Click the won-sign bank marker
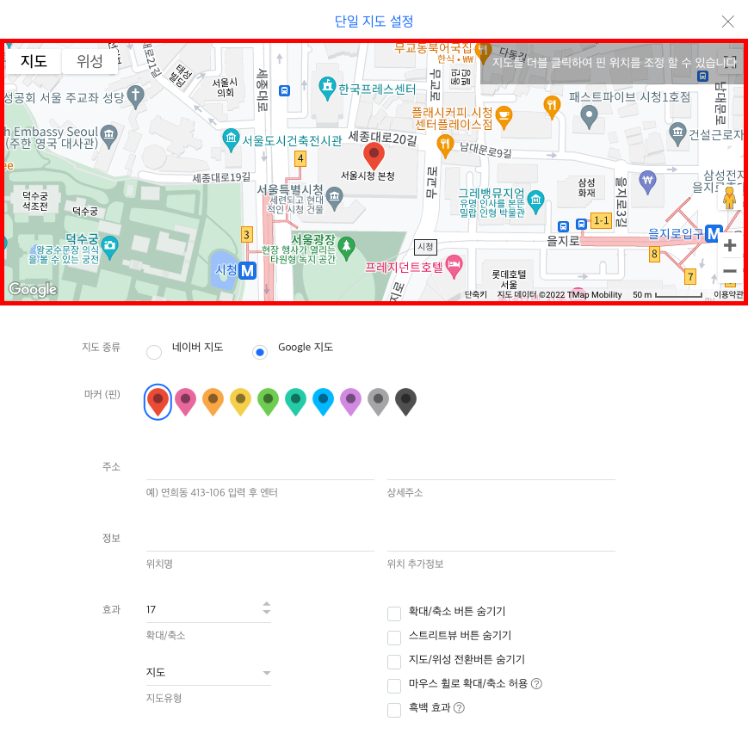 (647, 182)
